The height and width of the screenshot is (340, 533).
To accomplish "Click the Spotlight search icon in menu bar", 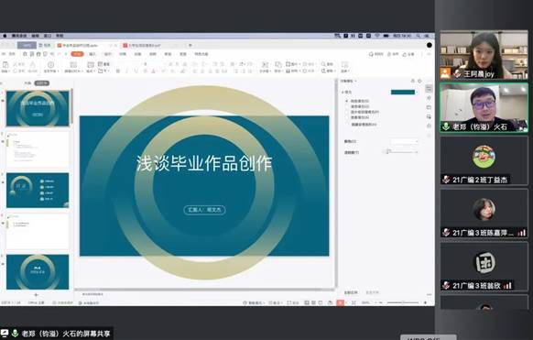I will pos(419,36).
